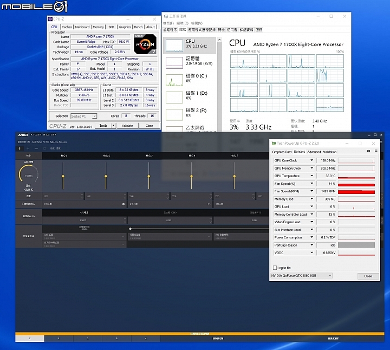Screen dimensions: 390x350
Task: Click the Tools button in CPU-Z
Action: click(x=103, y=126)
